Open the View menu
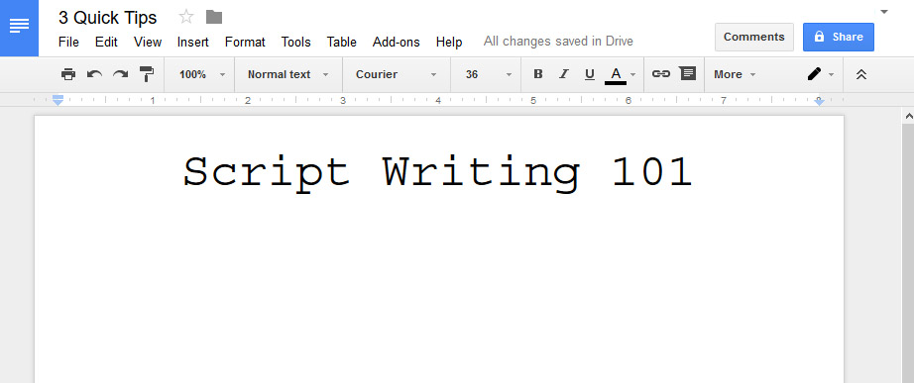 tap(148, 42)
